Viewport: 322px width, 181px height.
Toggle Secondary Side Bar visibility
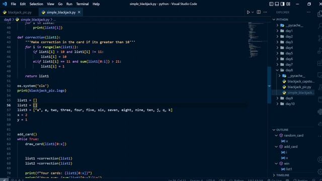[x=283, y=4]
